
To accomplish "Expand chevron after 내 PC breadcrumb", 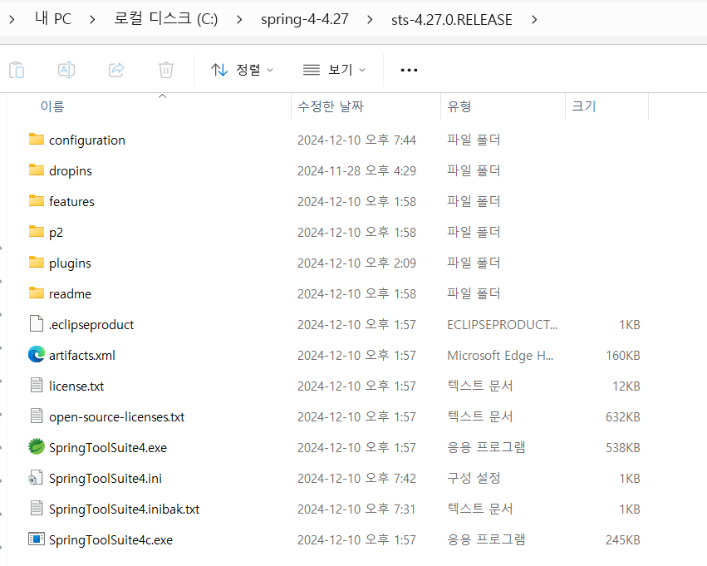I will pyautogui.click(x=92, y=19).
